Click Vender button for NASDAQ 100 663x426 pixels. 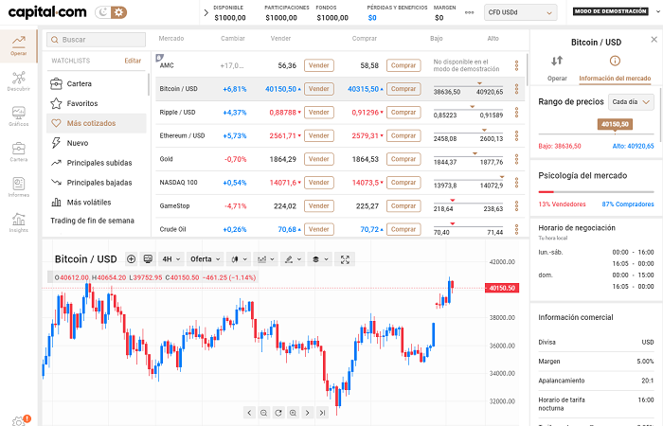[319, 183]
